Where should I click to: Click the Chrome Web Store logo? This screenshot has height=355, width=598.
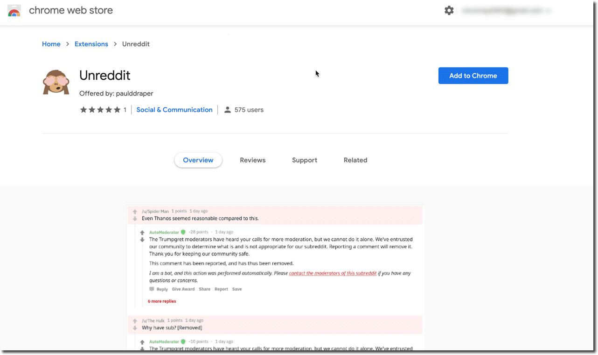click(14, 10)
